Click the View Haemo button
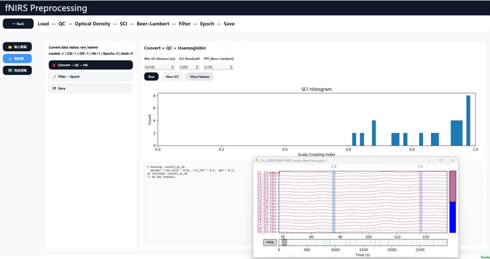Image resolution: width=490 pixels, height=259 pixels. click(x=200, y=77)
